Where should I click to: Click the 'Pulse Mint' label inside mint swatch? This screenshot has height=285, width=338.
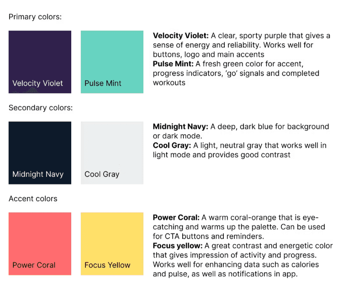pyautogui.click(x=103, y=83)
